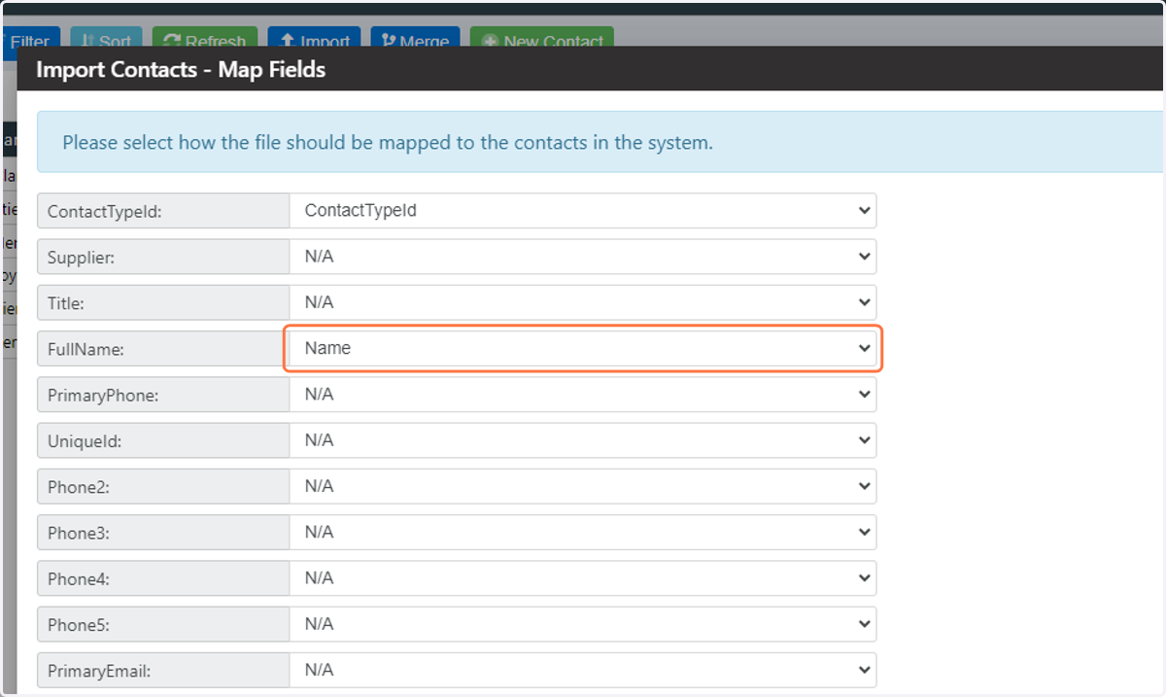Open the UniqueId mapping dropdown
The image size is (1166, 697).
point(583,440)
